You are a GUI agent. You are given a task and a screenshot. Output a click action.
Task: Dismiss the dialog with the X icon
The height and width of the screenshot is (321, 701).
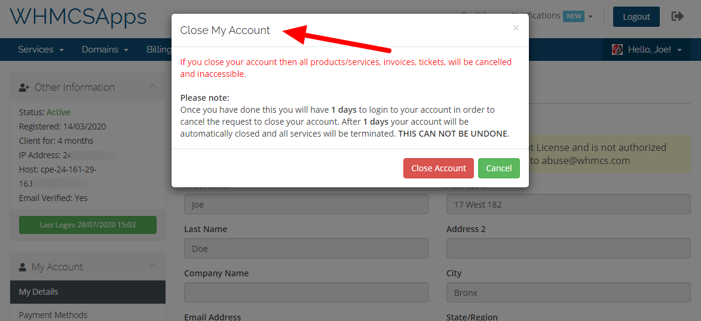[x=516, y=28]
